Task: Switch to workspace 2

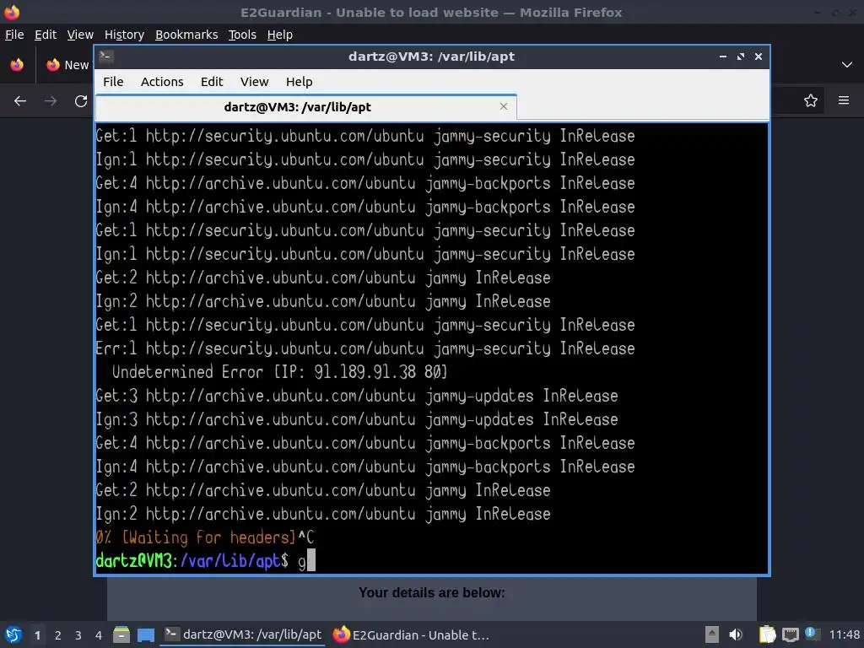Action: tap(58, 634)
